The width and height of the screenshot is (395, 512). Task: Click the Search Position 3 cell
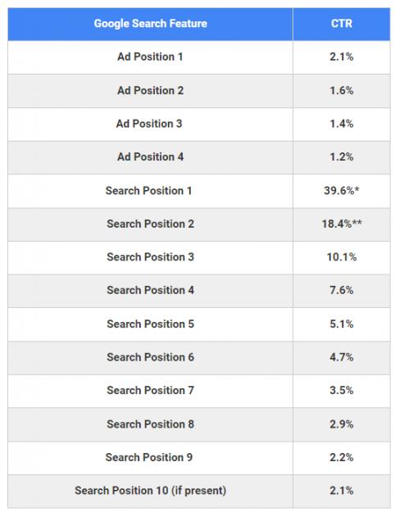(x=150, y=257)
